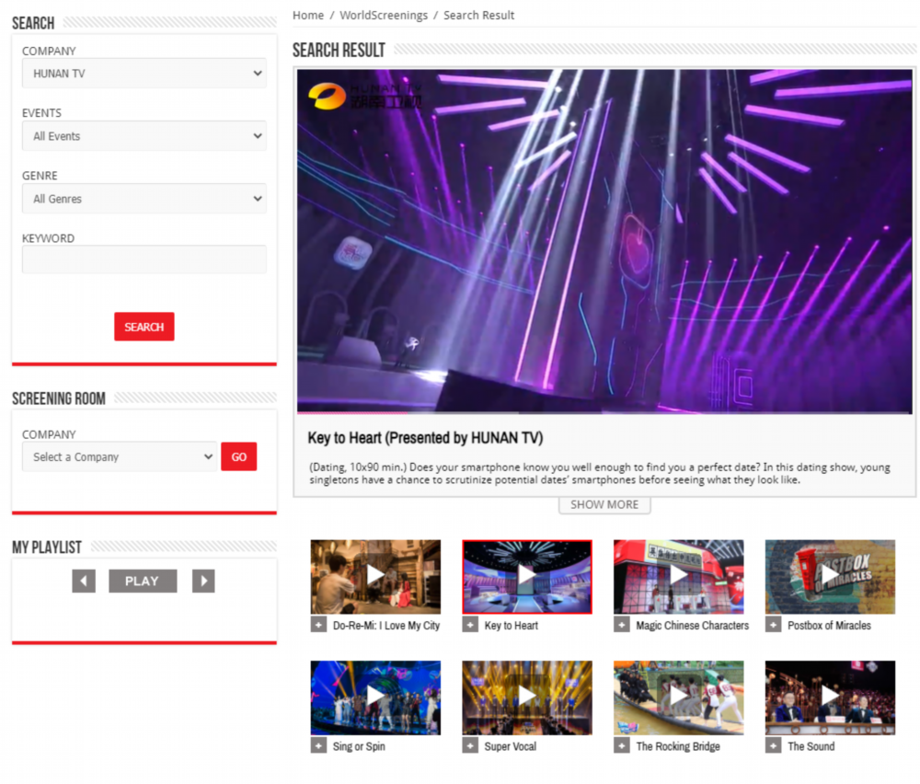
Task: Click The Sound title
Action: pyautogui.click(x=811, y=746)
